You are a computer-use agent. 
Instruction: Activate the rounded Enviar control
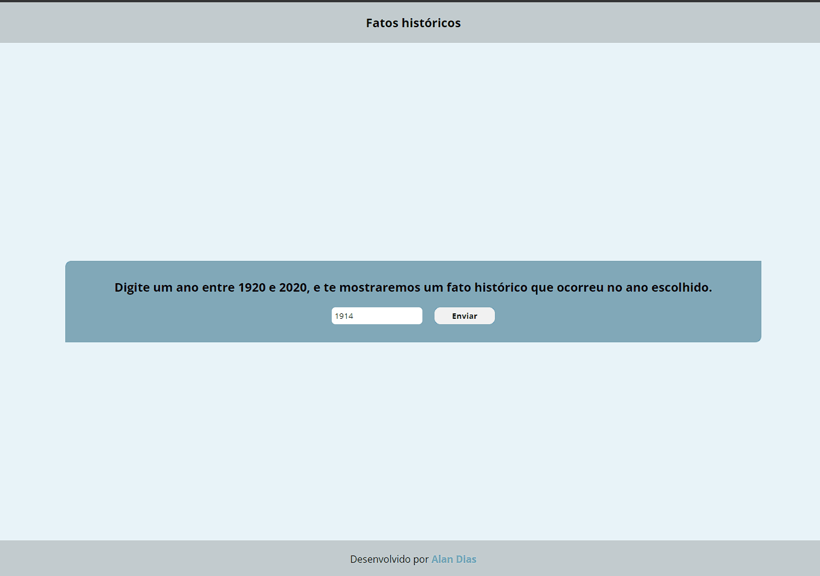(x=464, y=315)
